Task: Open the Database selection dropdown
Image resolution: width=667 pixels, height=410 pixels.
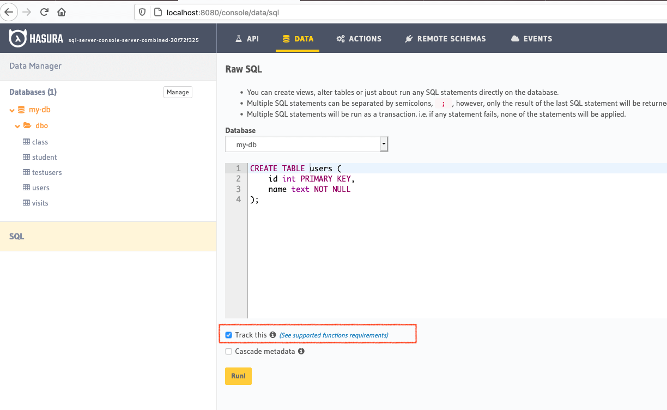Action: click(x=306, y=144)
